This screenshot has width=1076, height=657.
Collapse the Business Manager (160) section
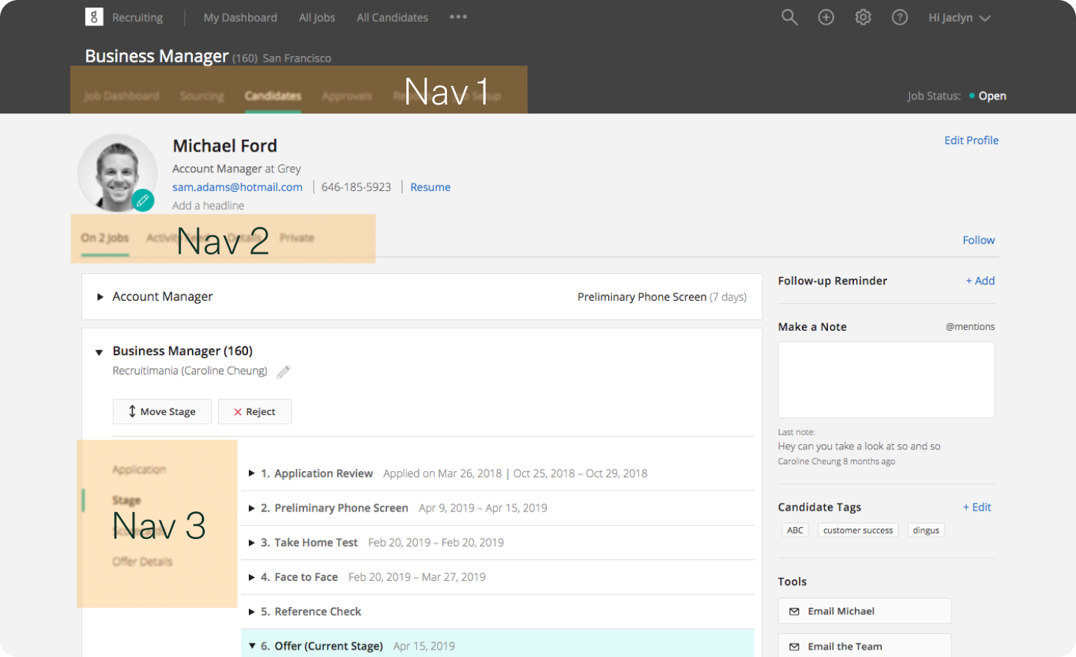point(99,352)
